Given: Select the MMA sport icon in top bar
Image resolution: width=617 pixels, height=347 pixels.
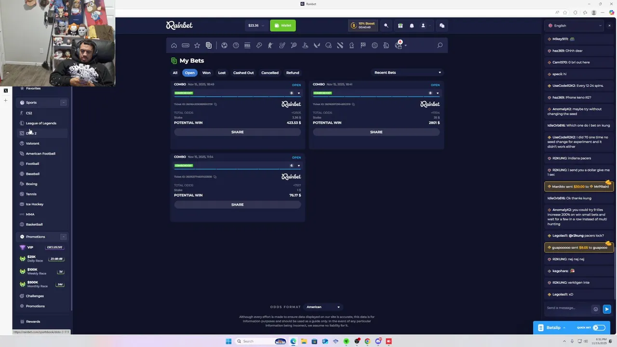Looking at the screenshot, I should click(x=247, y=45).
